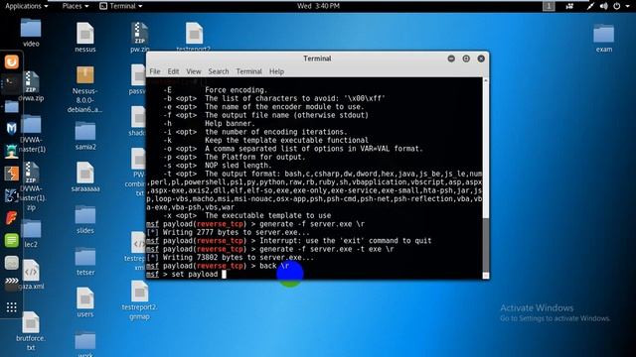
Task: Select the gaza.xml file on desktop
Action: pos(31,275)
